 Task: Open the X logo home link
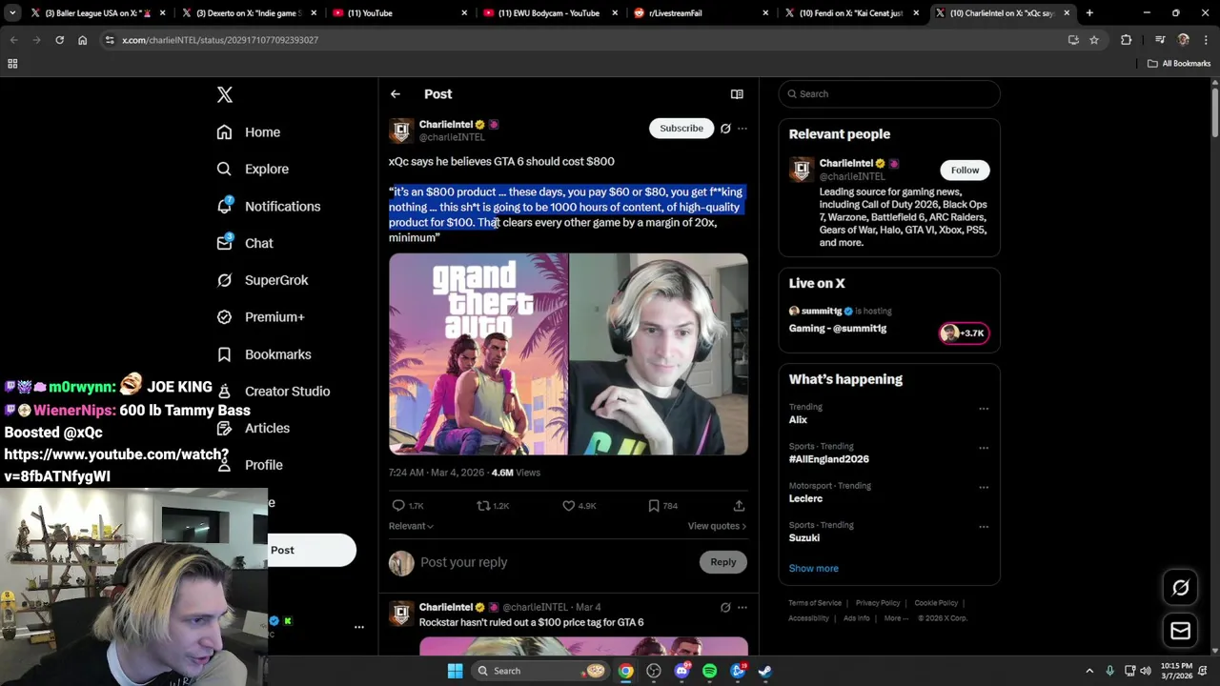(x=224, y=94)
